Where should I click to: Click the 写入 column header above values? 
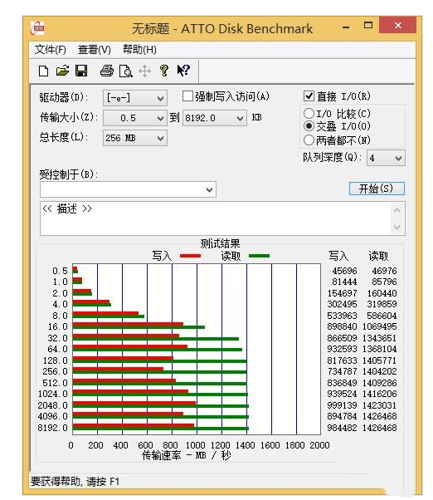(338, 256)
